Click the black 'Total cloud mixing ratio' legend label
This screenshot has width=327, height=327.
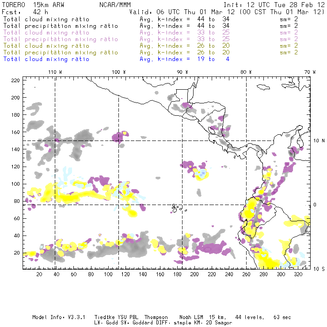tap(46, 19)
